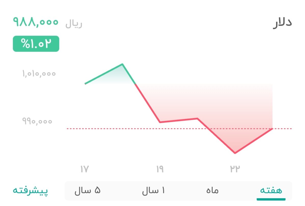Image resolution: width=305 pixels, height=206 pixels.
Task: Select the ۱۹ date axis label
Action: pyautogui.click(x=160, y=168)
